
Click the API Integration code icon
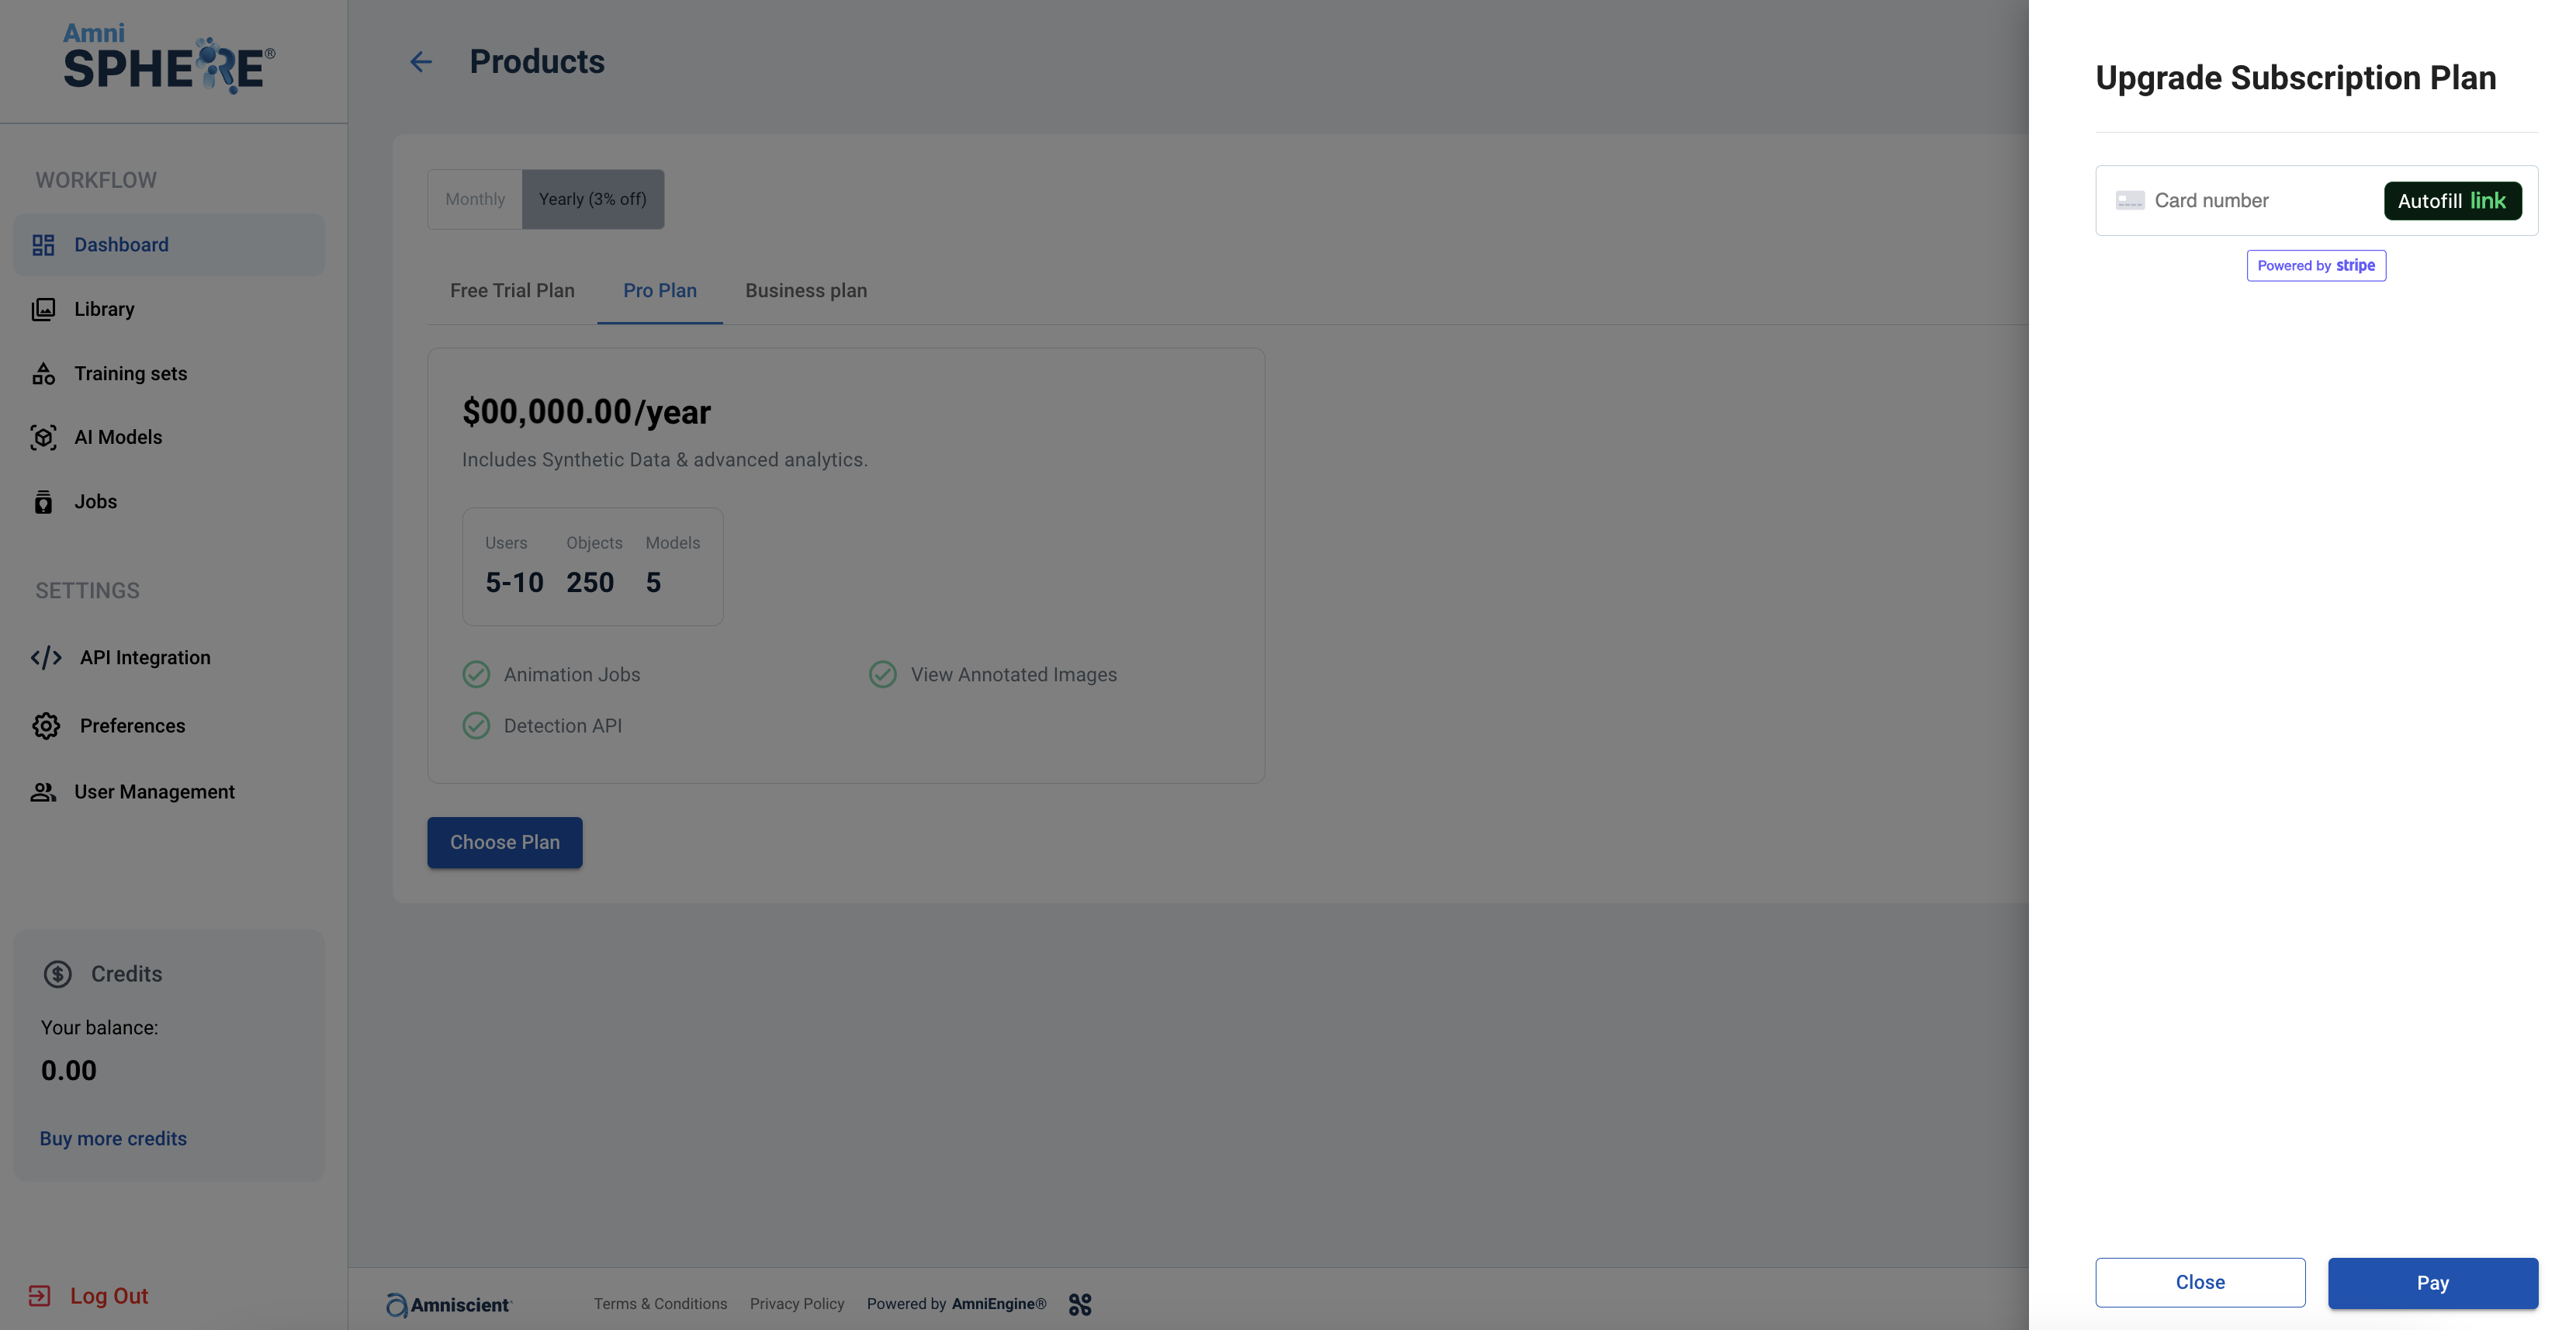(x=46, y=658)
